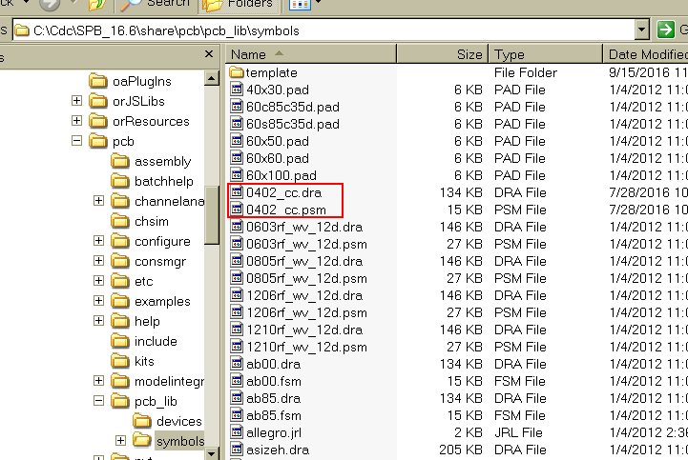Click the Back toolbar dropdown arrow
688x460 pixels.
coord(27,3)
